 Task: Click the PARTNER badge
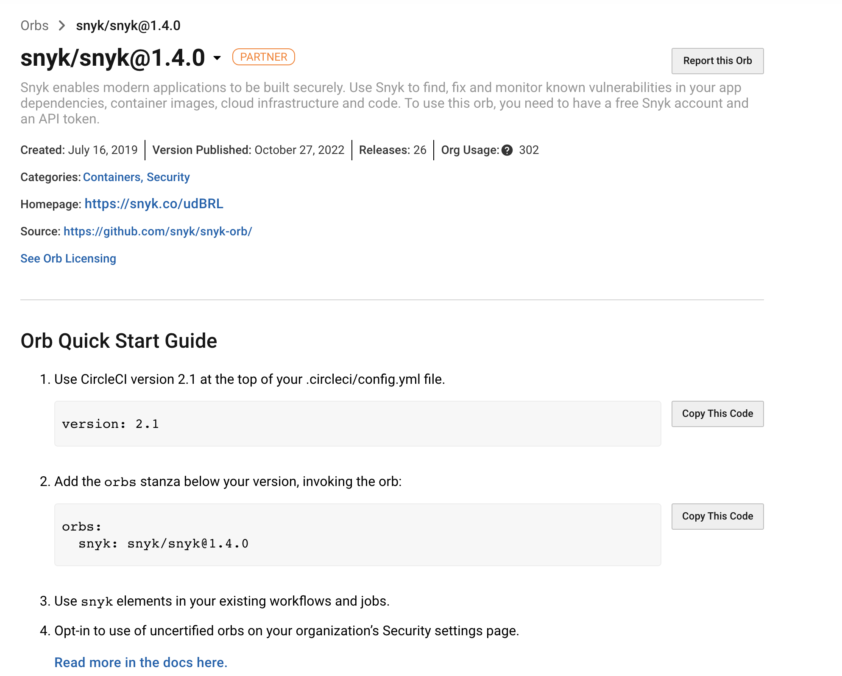pos(263,57)
